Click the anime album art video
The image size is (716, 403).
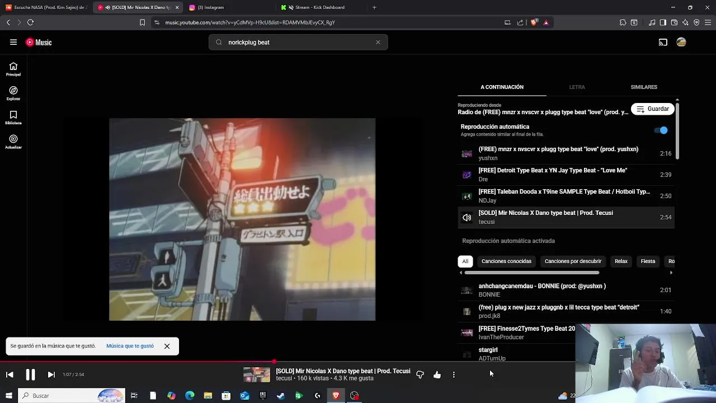coord(242,219)
